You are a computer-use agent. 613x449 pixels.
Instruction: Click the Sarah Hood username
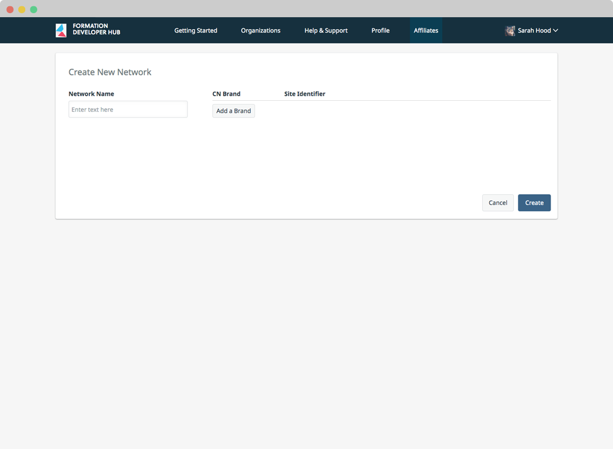[x=534, y=30]
